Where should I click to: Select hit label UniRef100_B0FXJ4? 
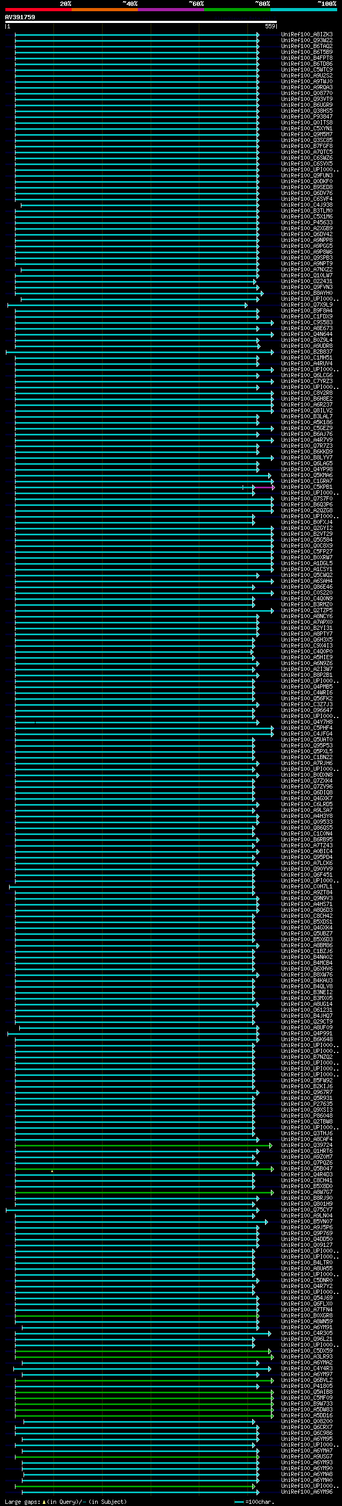[x=306, y=522]
